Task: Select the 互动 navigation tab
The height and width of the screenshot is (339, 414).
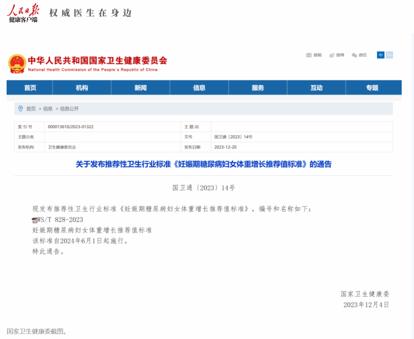Action: pos(316,88)
